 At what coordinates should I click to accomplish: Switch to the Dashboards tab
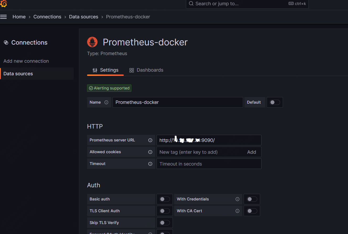[150, 70]
